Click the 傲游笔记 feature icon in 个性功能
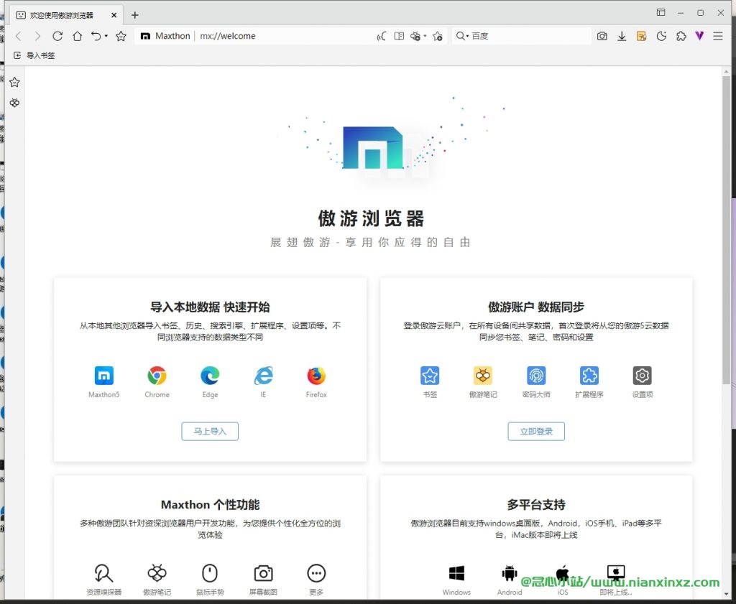Screen dimensions: 736x604 point(157,573)
